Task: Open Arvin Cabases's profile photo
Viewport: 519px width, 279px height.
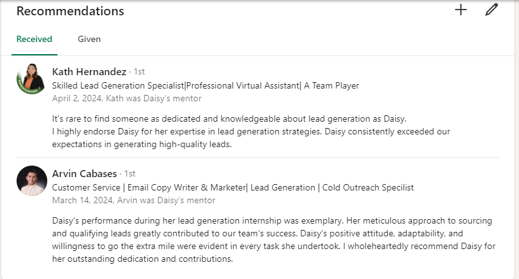Action: tap(31, 181)
